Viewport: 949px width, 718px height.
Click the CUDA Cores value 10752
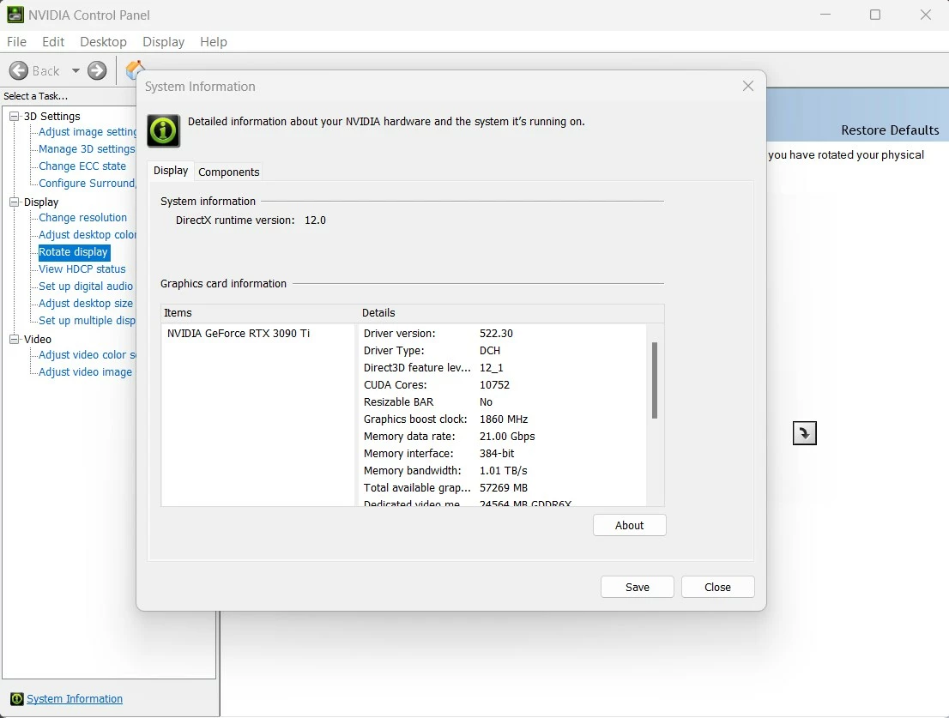tap(494, 384)
